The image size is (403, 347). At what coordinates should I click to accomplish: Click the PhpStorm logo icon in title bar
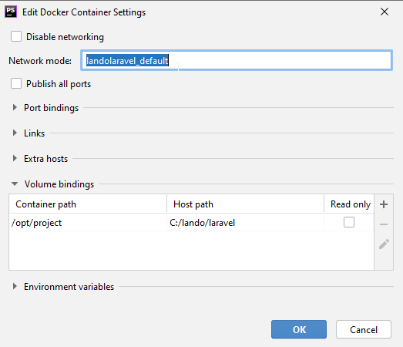click(11, 12)
